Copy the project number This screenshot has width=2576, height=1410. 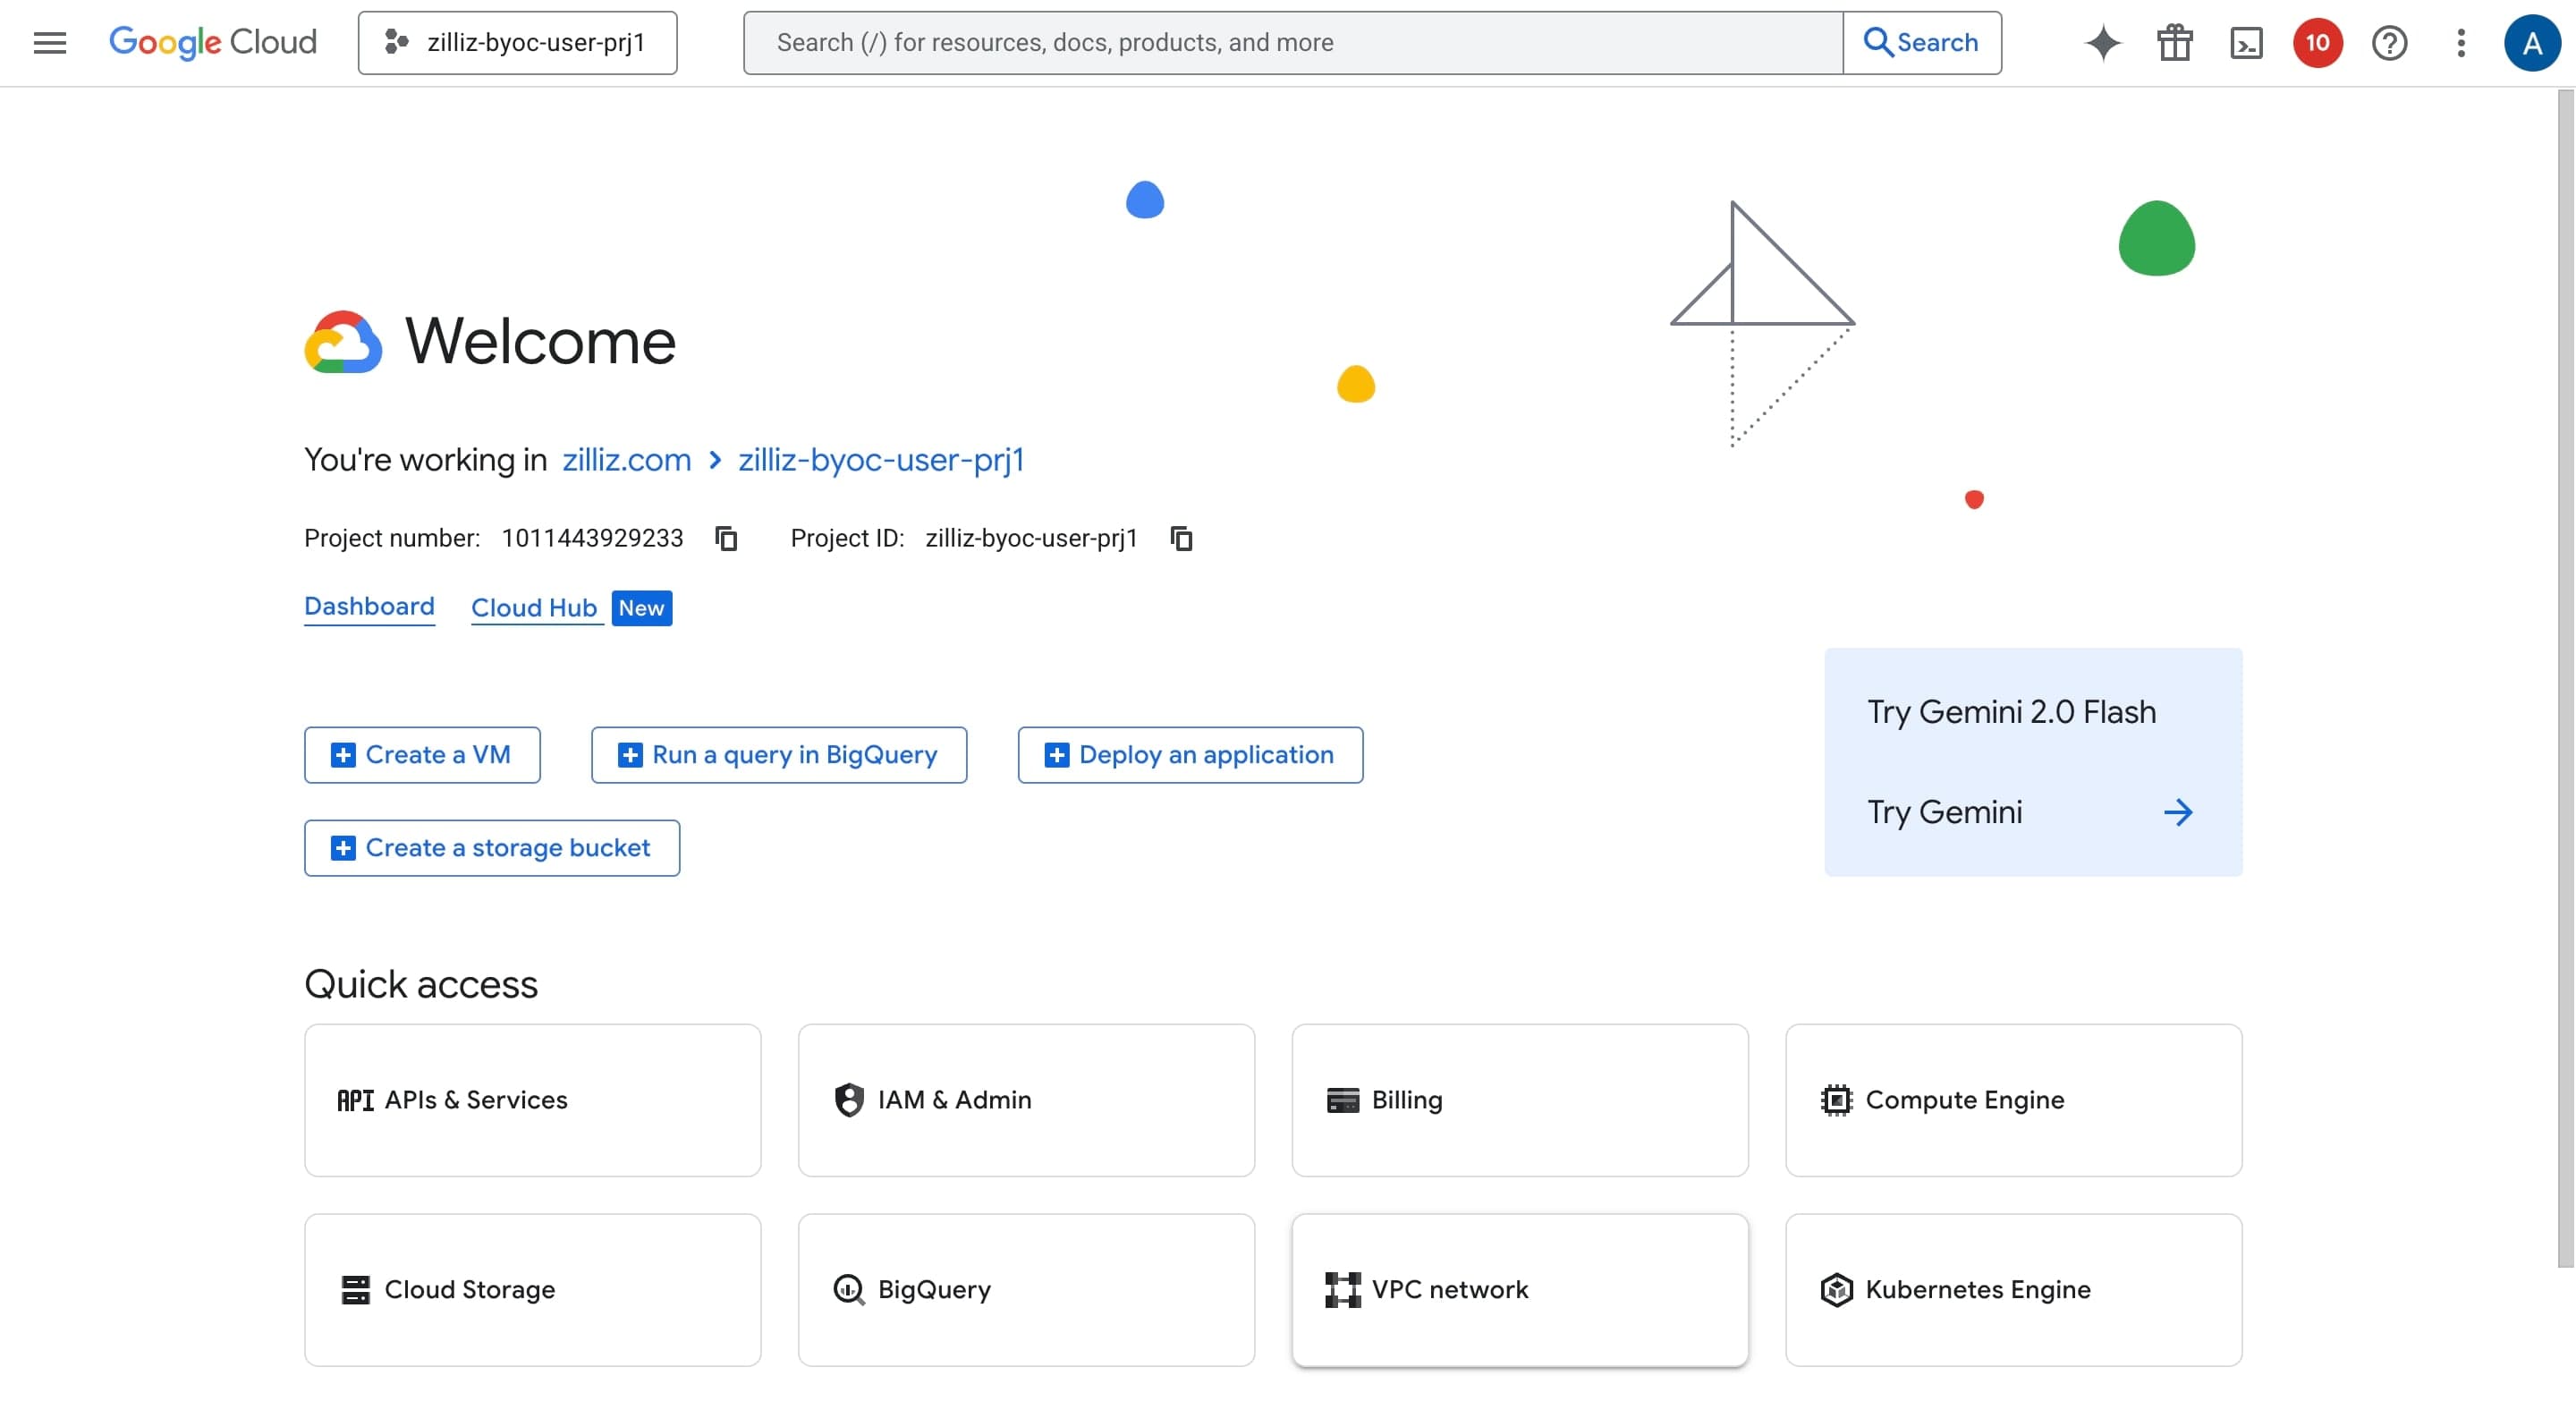point(726,539)
